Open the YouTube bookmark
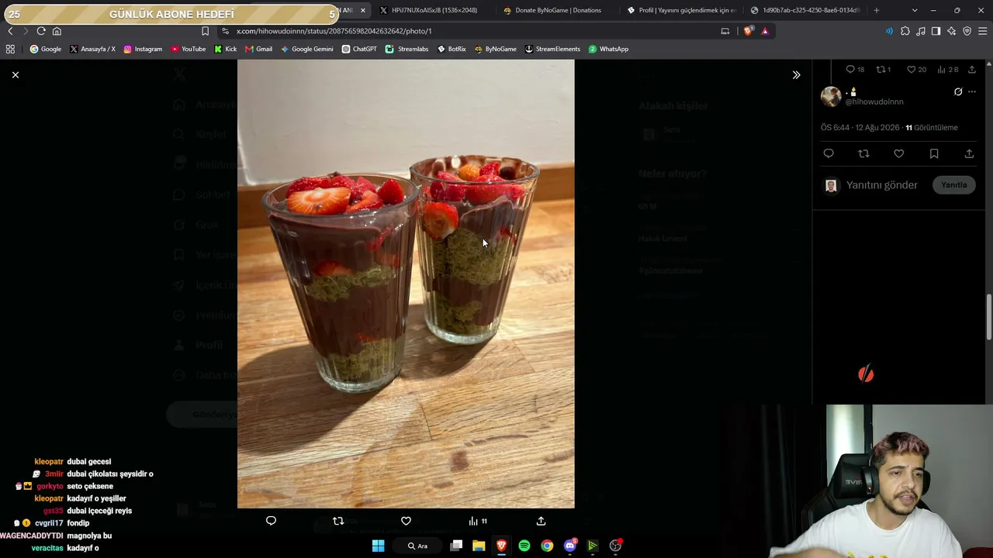The height and width of the screenshot is (558, 993). 189,49
